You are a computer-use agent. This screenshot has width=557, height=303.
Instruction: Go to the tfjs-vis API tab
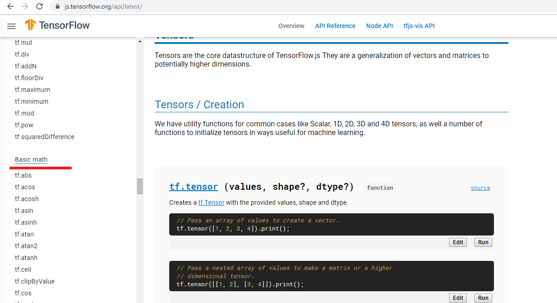tap(419, 26)
